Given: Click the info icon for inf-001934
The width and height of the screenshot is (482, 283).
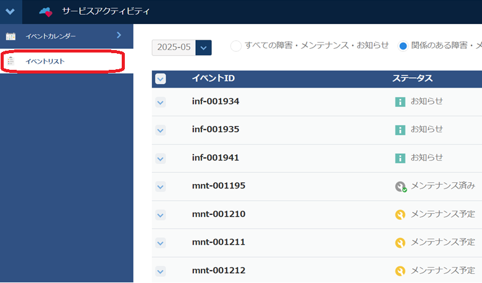Looking at the screenshot, I should pyautogui.click(x=400, y=102).
